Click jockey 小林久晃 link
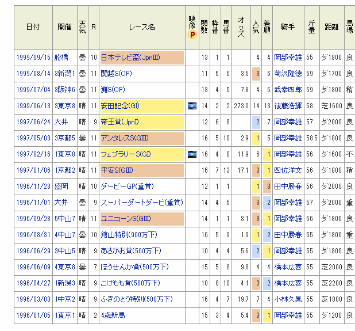Image resolution: width=355 pixels, height=331 pixels. 288,299
